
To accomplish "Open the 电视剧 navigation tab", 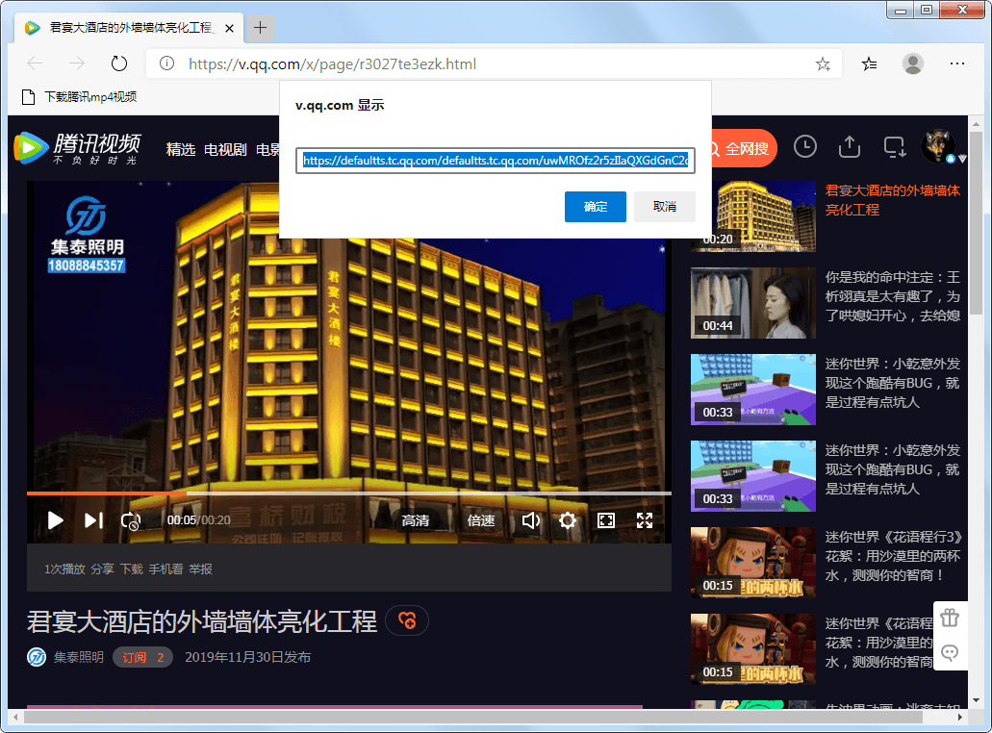I will point(225,149).
